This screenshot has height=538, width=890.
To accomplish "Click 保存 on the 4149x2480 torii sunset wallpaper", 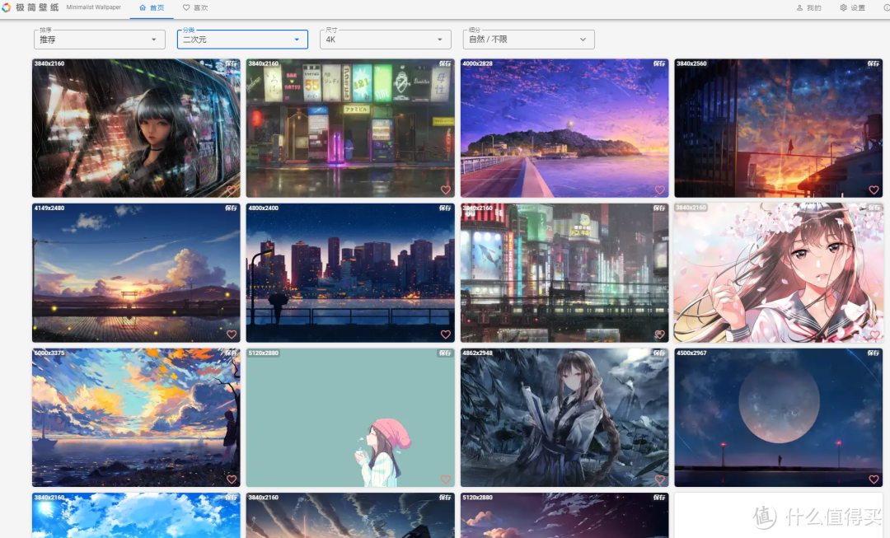I will (231, 208).
